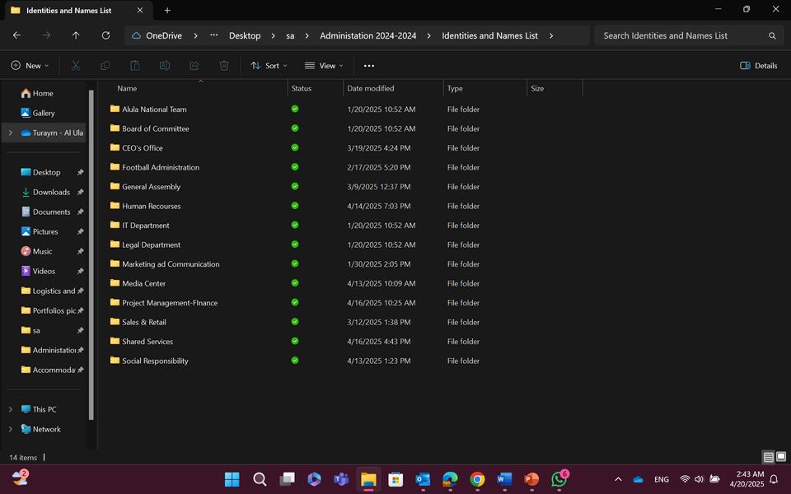Image resolution: width=791 pixels, height=494 pixels.
Task: Expand the This PC tree node
Action: 11,409
